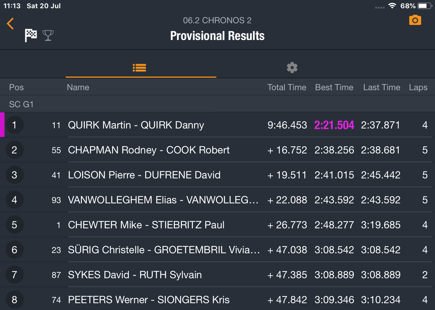Select CHEWTER Mike - STIEBRITZ Paul row

click(x=217, y=225)
